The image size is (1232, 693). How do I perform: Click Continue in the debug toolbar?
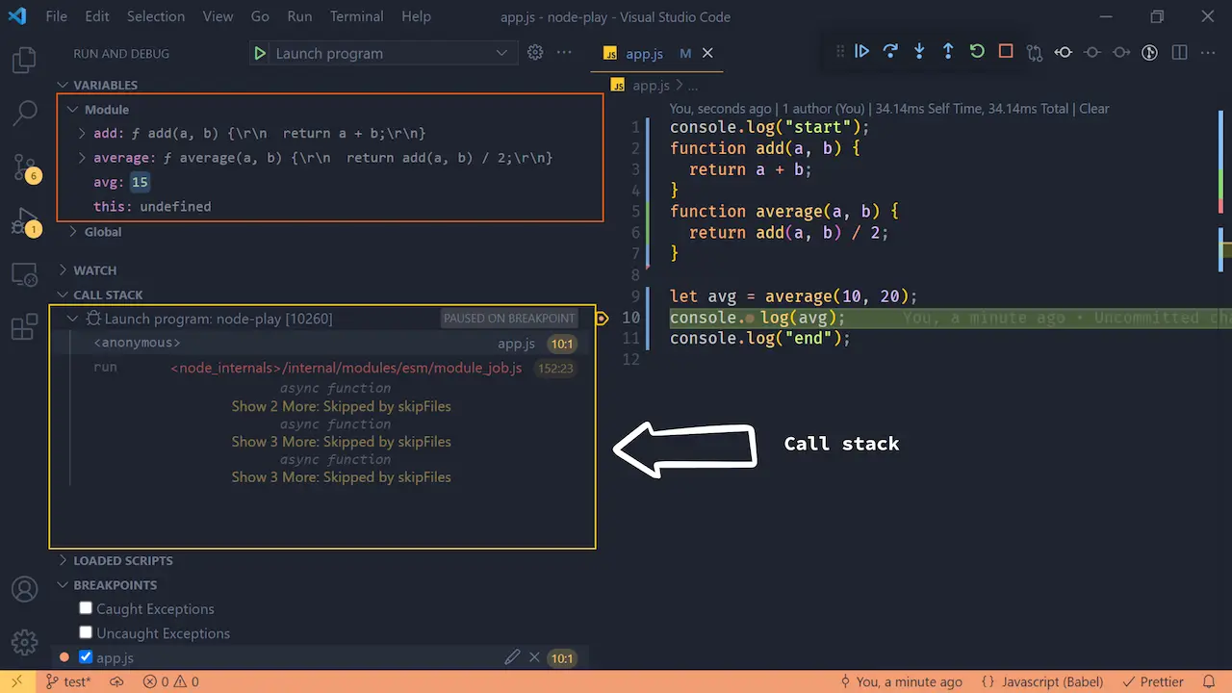tap(862, 52)
